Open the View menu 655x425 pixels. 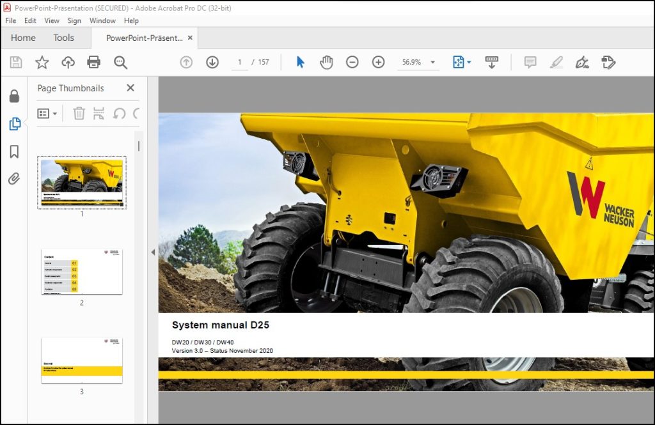pos(52,20)
